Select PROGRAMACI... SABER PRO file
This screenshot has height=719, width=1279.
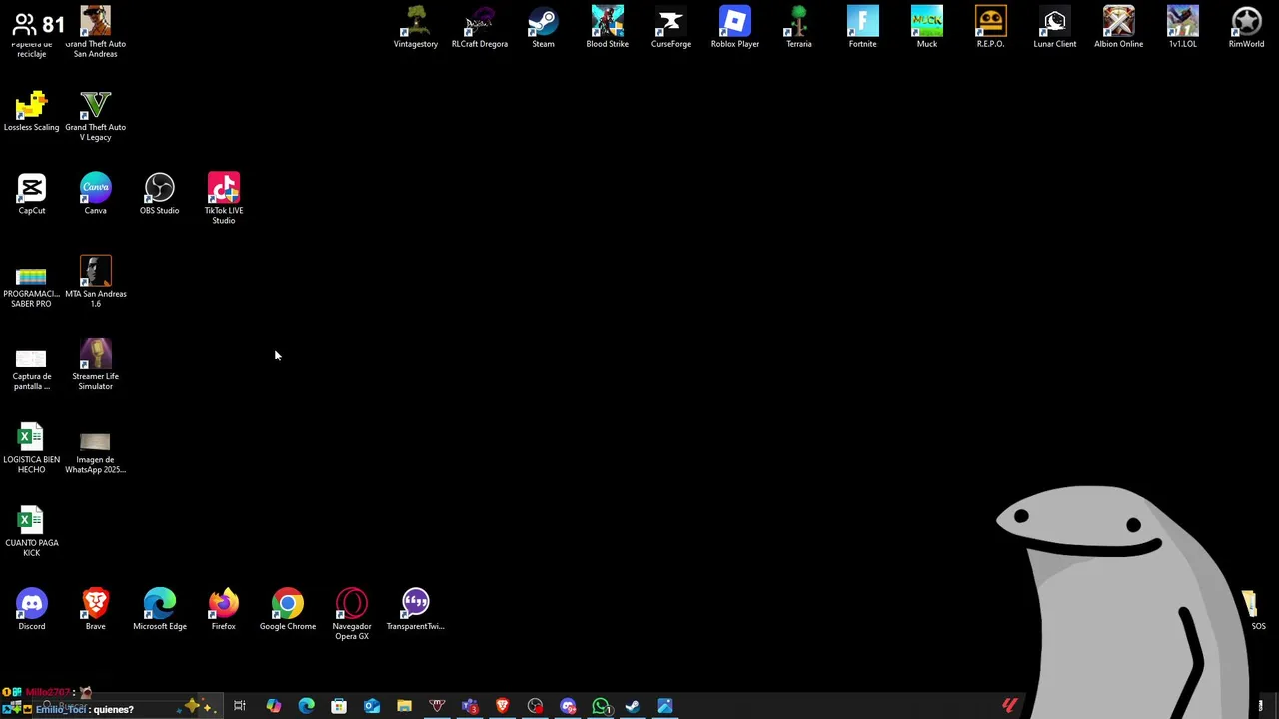click(x=31, y=287)
